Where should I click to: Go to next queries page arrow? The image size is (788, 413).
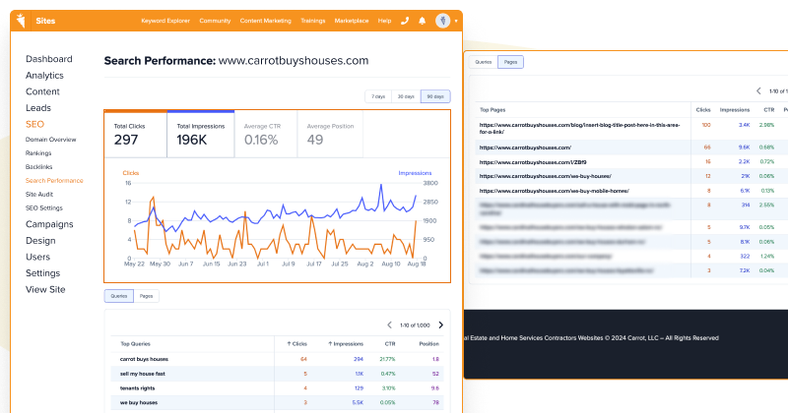[440, 325]
